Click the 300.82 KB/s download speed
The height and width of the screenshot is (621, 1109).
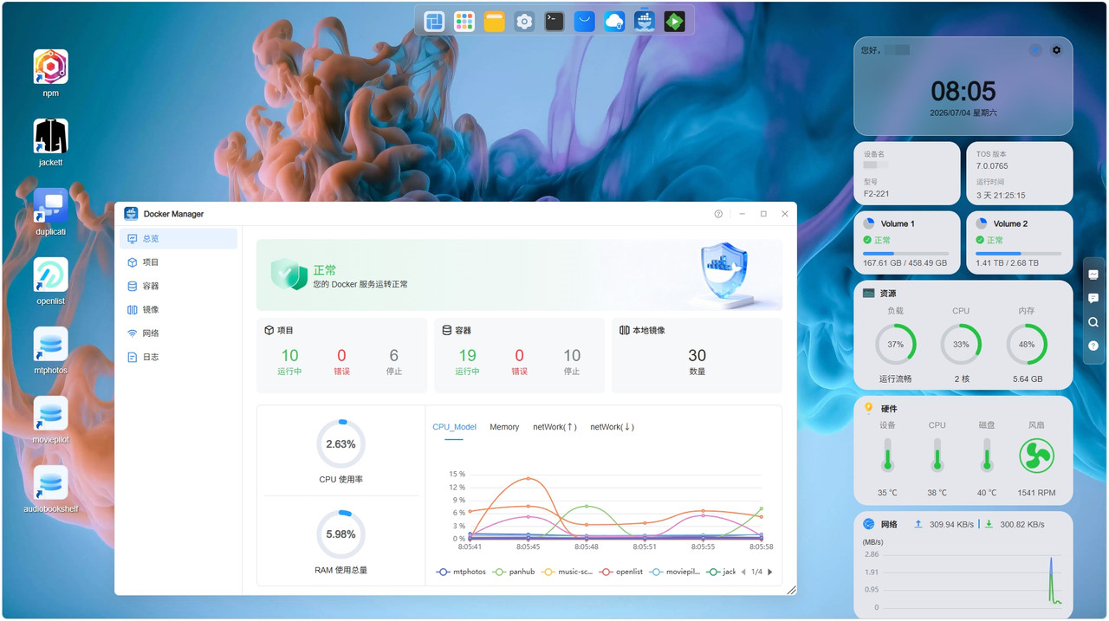tap(1022, 524)
